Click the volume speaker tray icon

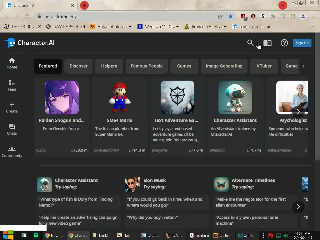(x=286, y=236)
